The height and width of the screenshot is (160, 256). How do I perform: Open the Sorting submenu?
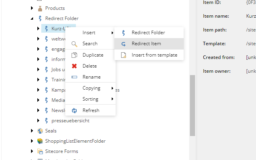pos(90,99)
